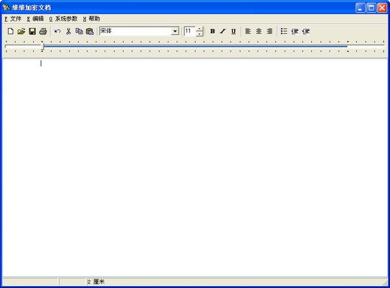
Task: Click the first indent icon after bullets
Action: (294, 31)
